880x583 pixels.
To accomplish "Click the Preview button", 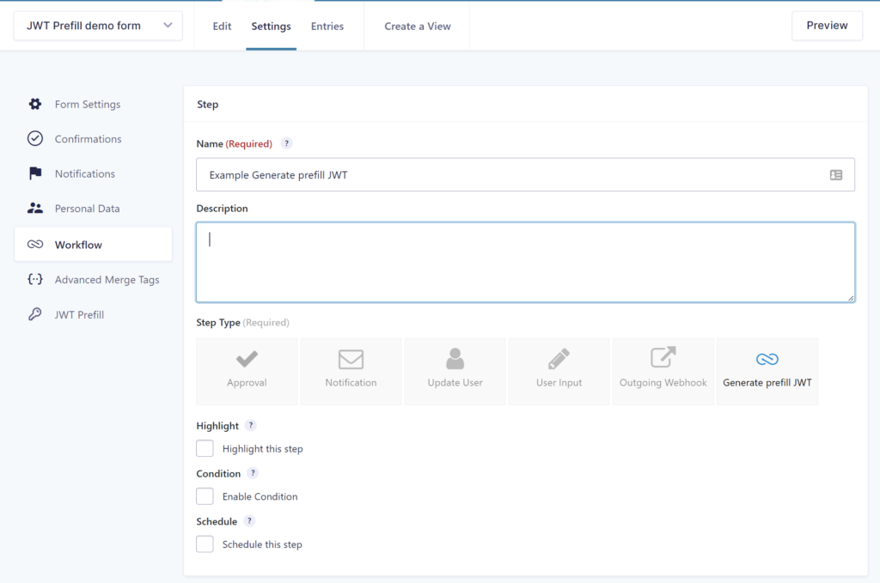I will [827, 25].
